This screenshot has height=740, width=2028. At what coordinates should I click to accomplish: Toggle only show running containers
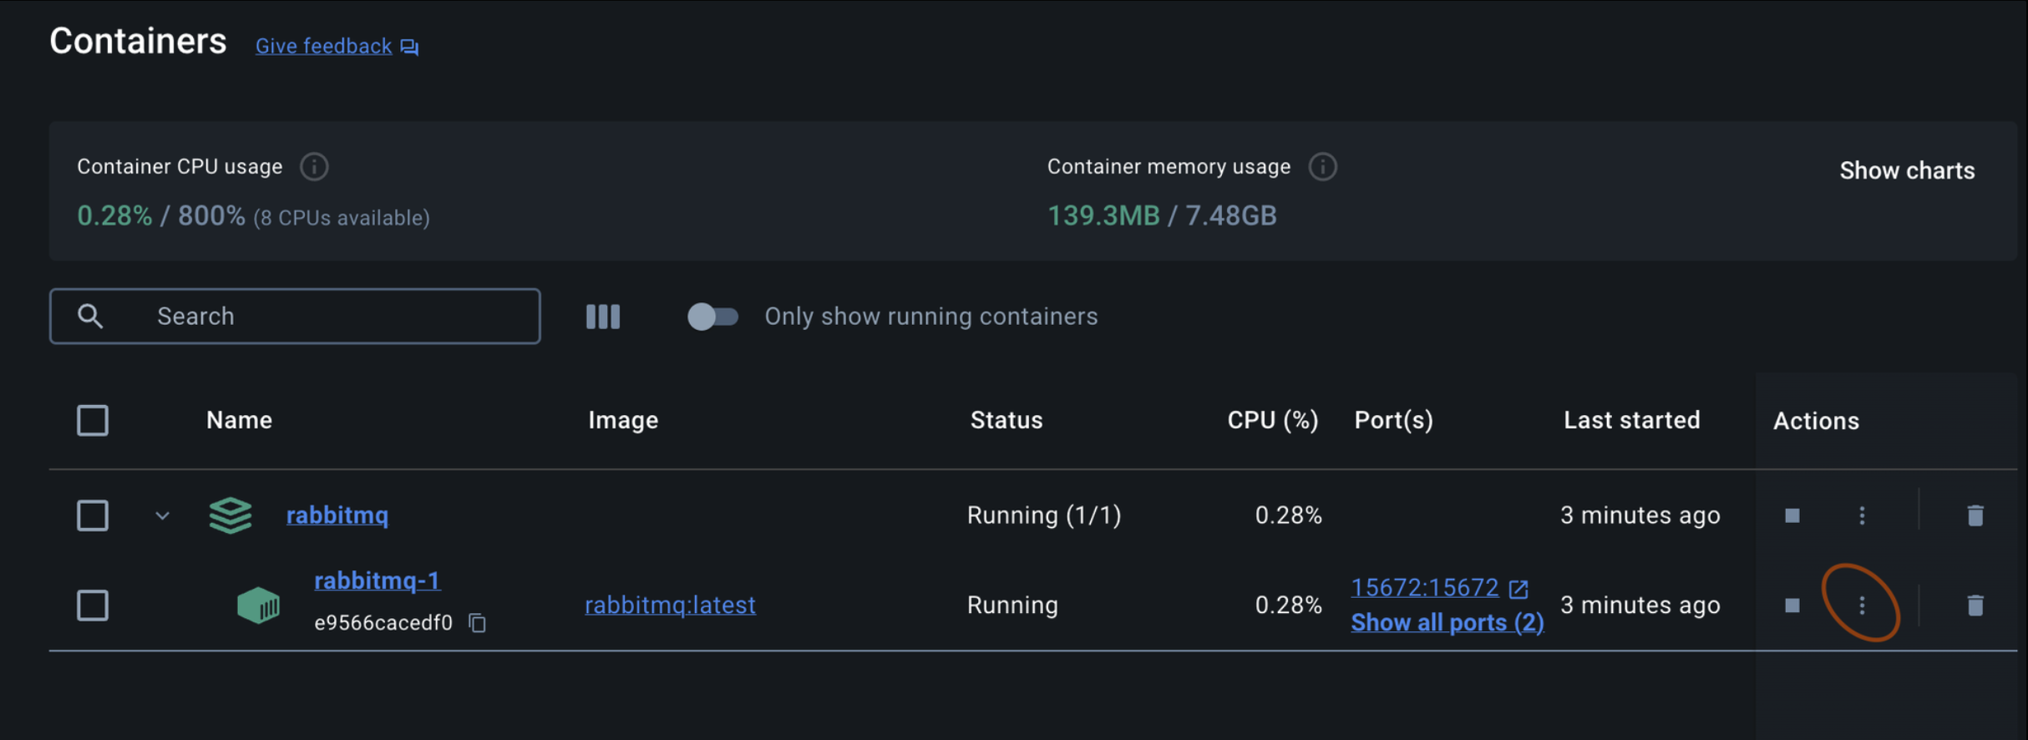pos(712,317)
